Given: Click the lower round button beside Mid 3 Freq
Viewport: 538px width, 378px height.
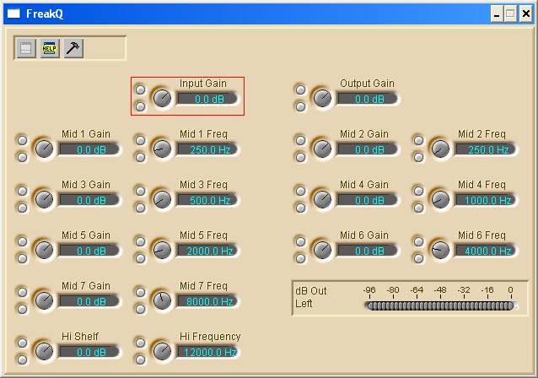Looking at the screenshot, I should pyautogui.click(x=140, y=208).
